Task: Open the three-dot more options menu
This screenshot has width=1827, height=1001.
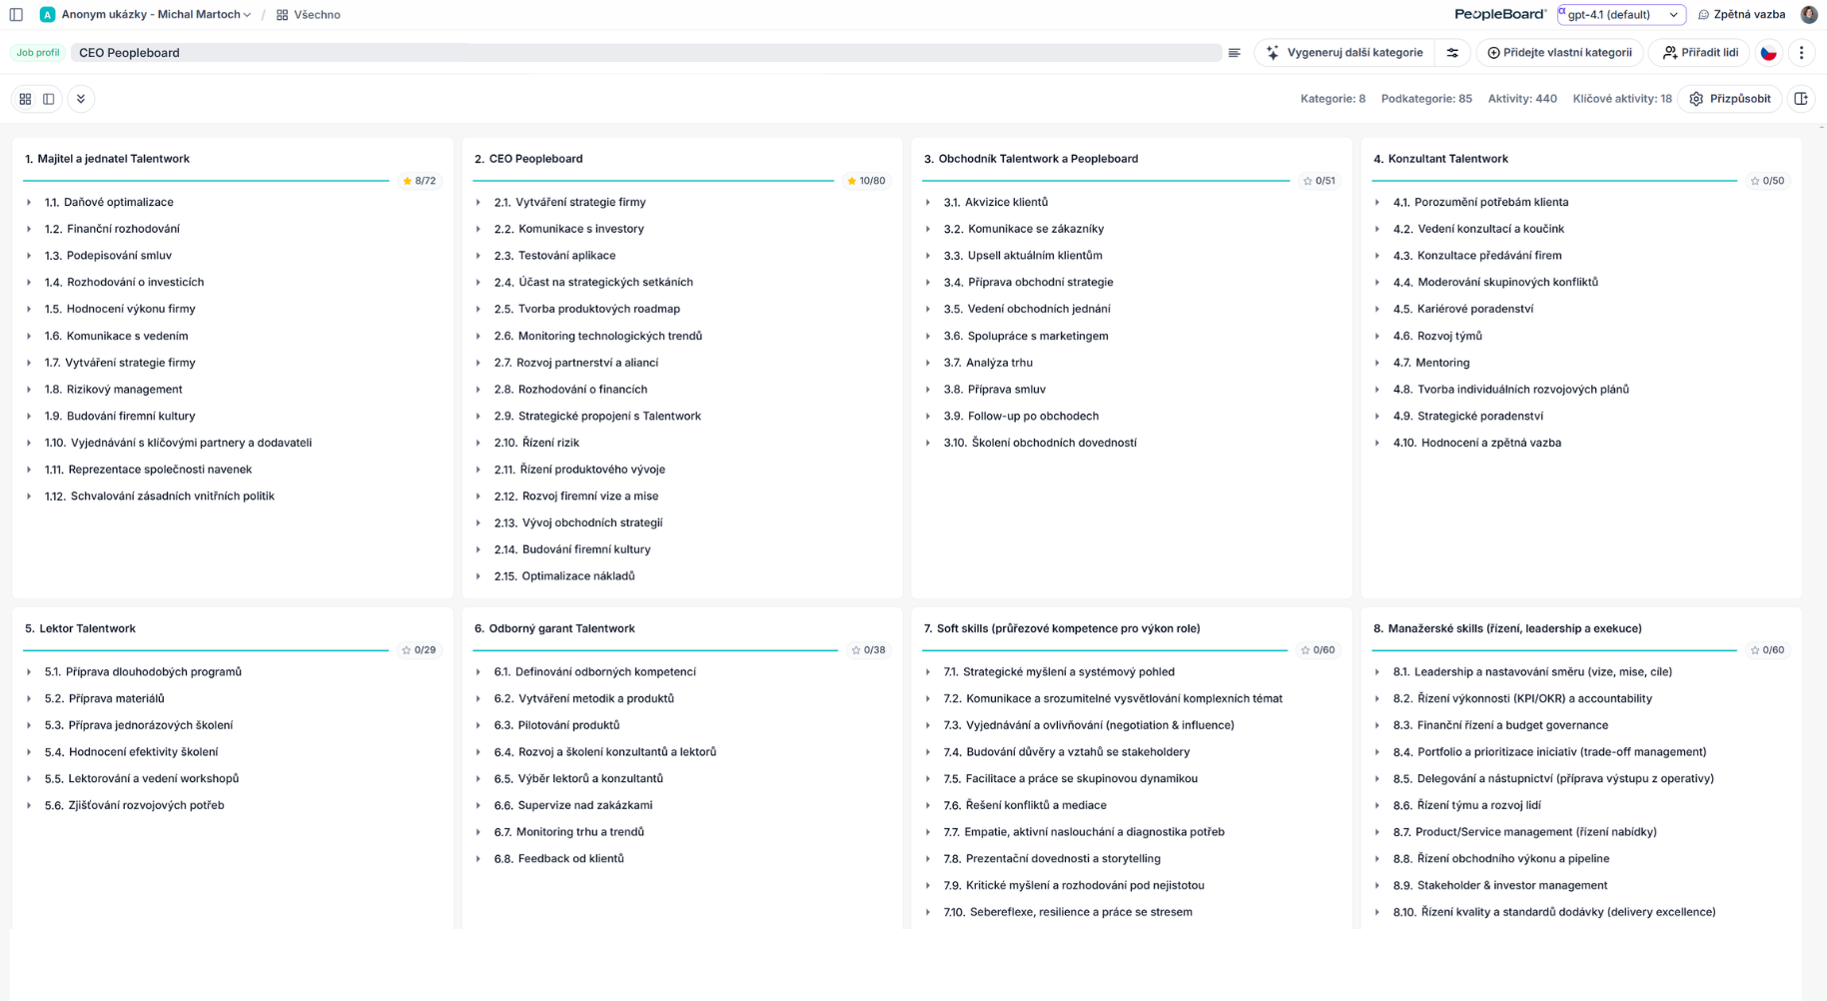Action: (x=1802, y=53)
